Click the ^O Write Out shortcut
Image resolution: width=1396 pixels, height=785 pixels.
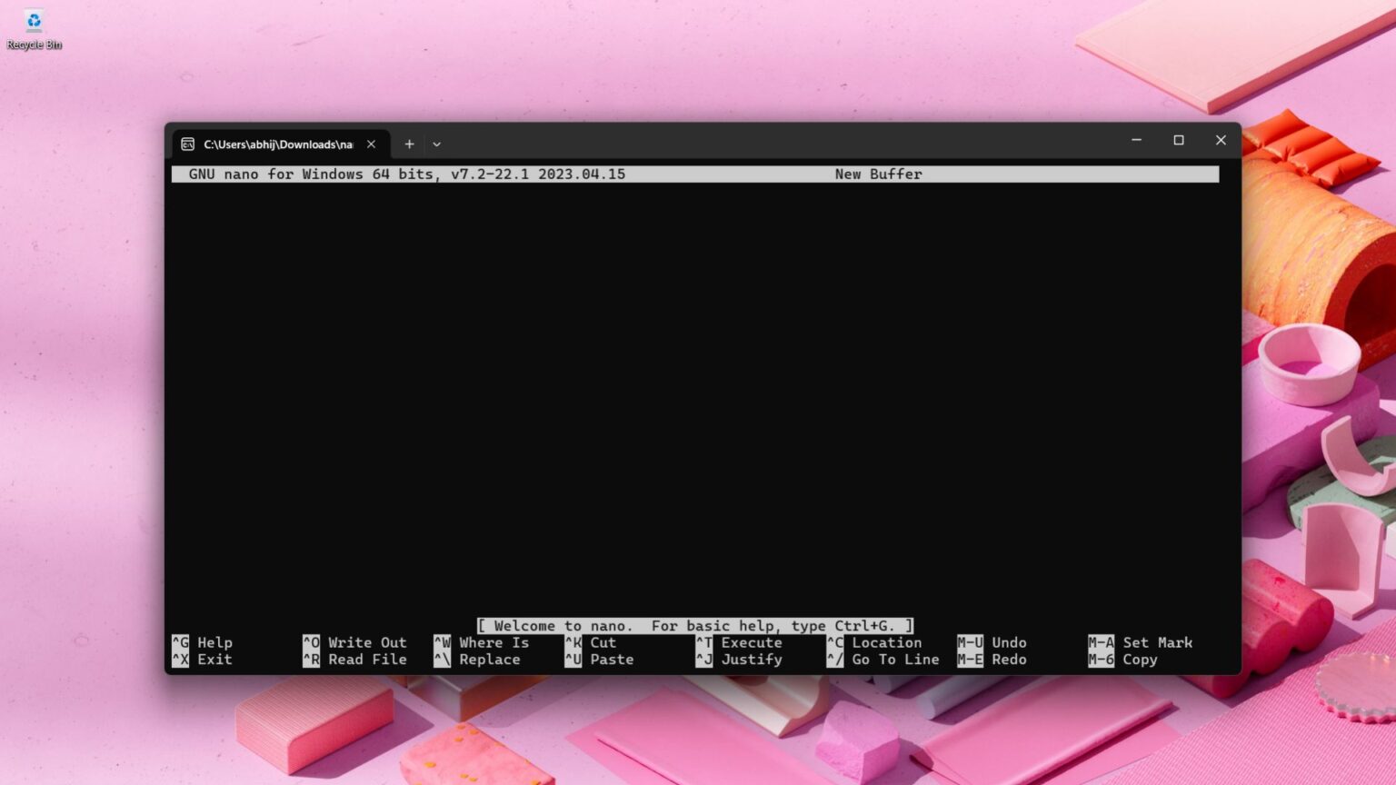coord(354,642)
